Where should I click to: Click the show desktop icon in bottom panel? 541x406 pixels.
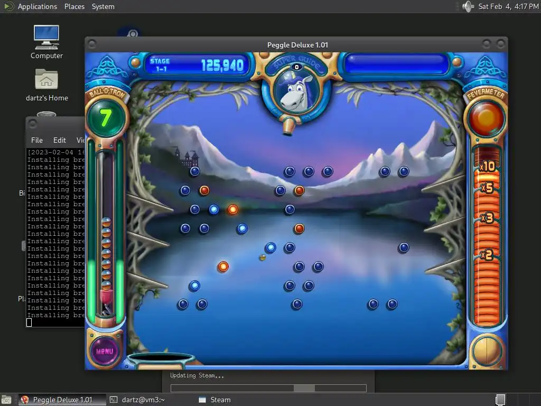tap(6, 400)
